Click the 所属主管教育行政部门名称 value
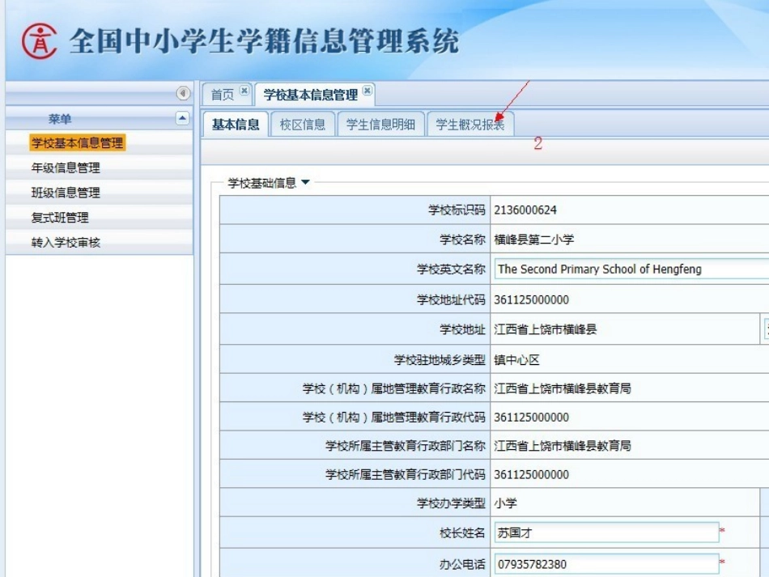This screenshot has height=577, width=769. [562, 446]
